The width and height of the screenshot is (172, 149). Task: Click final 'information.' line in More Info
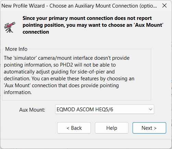point(18,92)
